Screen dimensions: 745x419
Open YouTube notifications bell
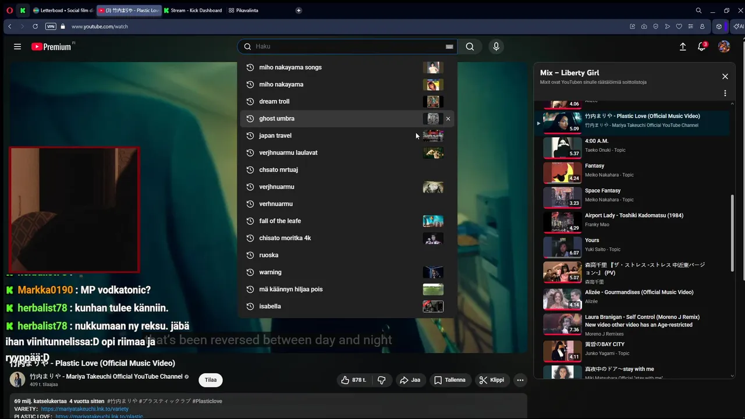point(702,47)
